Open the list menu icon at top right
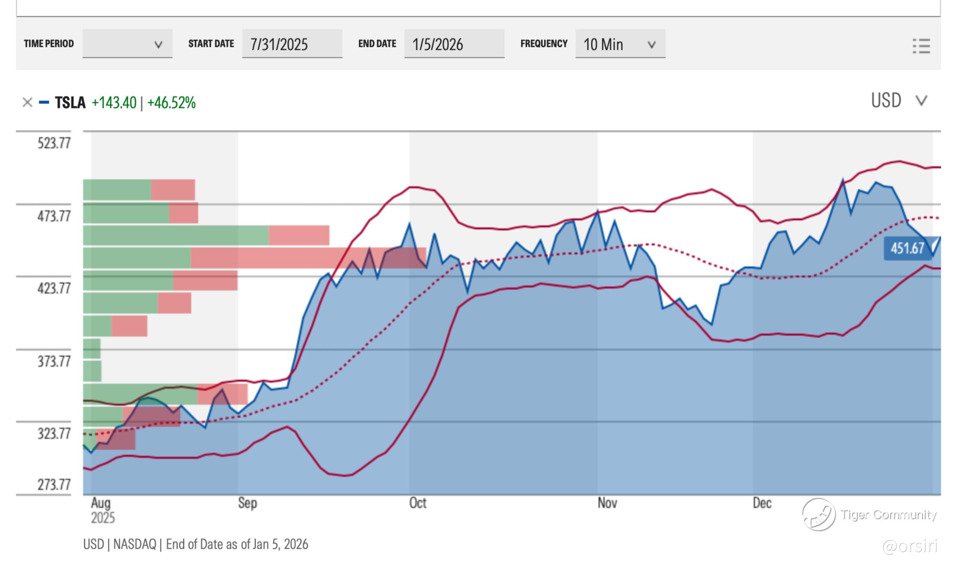 [921, 46]
